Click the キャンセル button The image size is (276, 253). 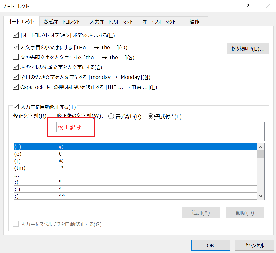coord(254,245)
